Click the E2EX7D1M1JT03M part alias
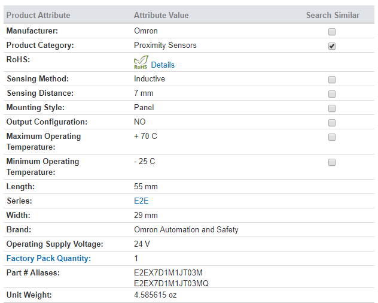The width and height of the screenshot is (378, 303). (x=168, y=272)
